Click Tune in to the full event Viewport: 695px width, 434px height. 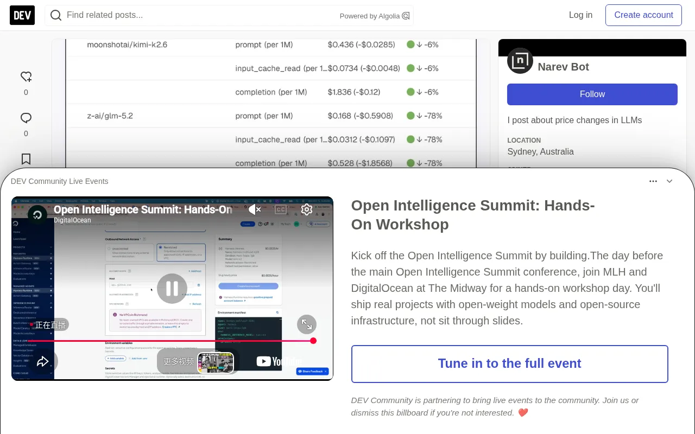click(510, 364)
